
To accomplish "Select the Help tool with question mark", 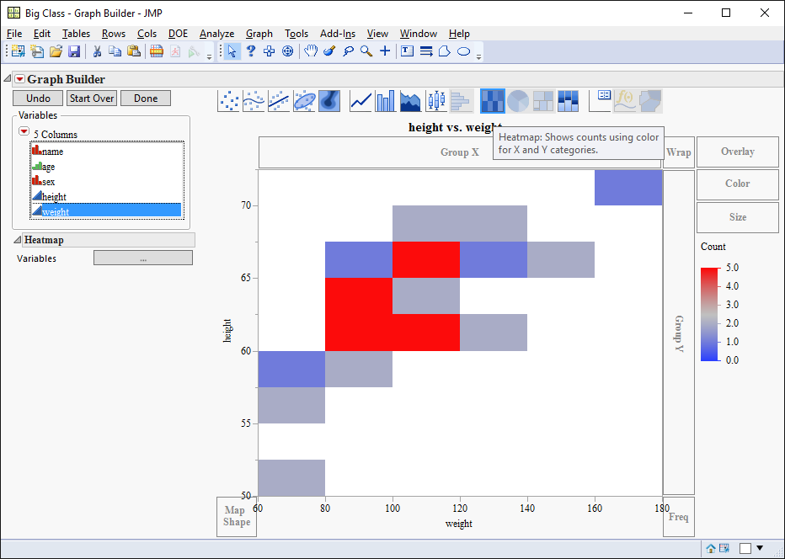I will [x=250, y=51].
